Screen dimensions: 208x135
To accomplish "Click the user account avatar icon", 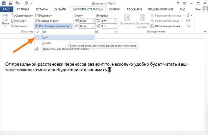I will pyautogui.click(x=205, y=9).
